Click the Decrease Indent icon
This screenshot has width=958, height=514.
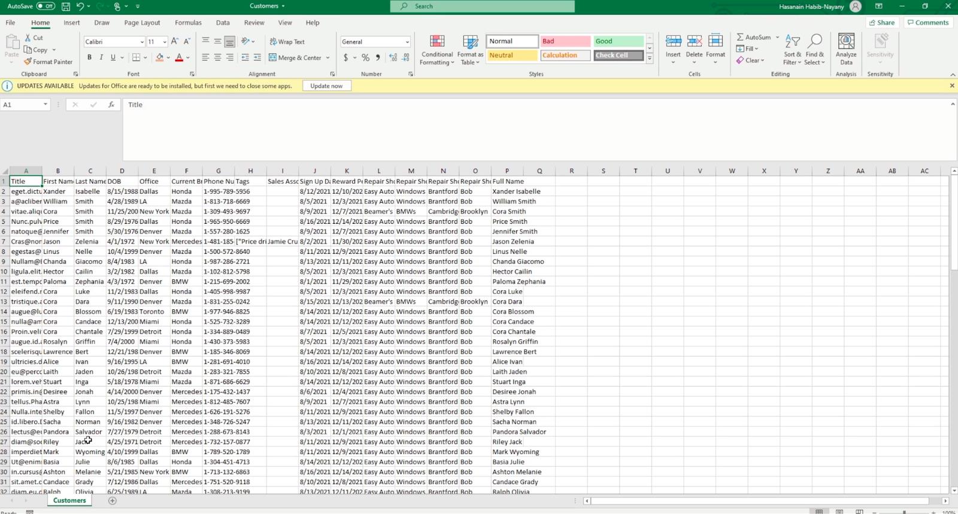pos(245,57)
